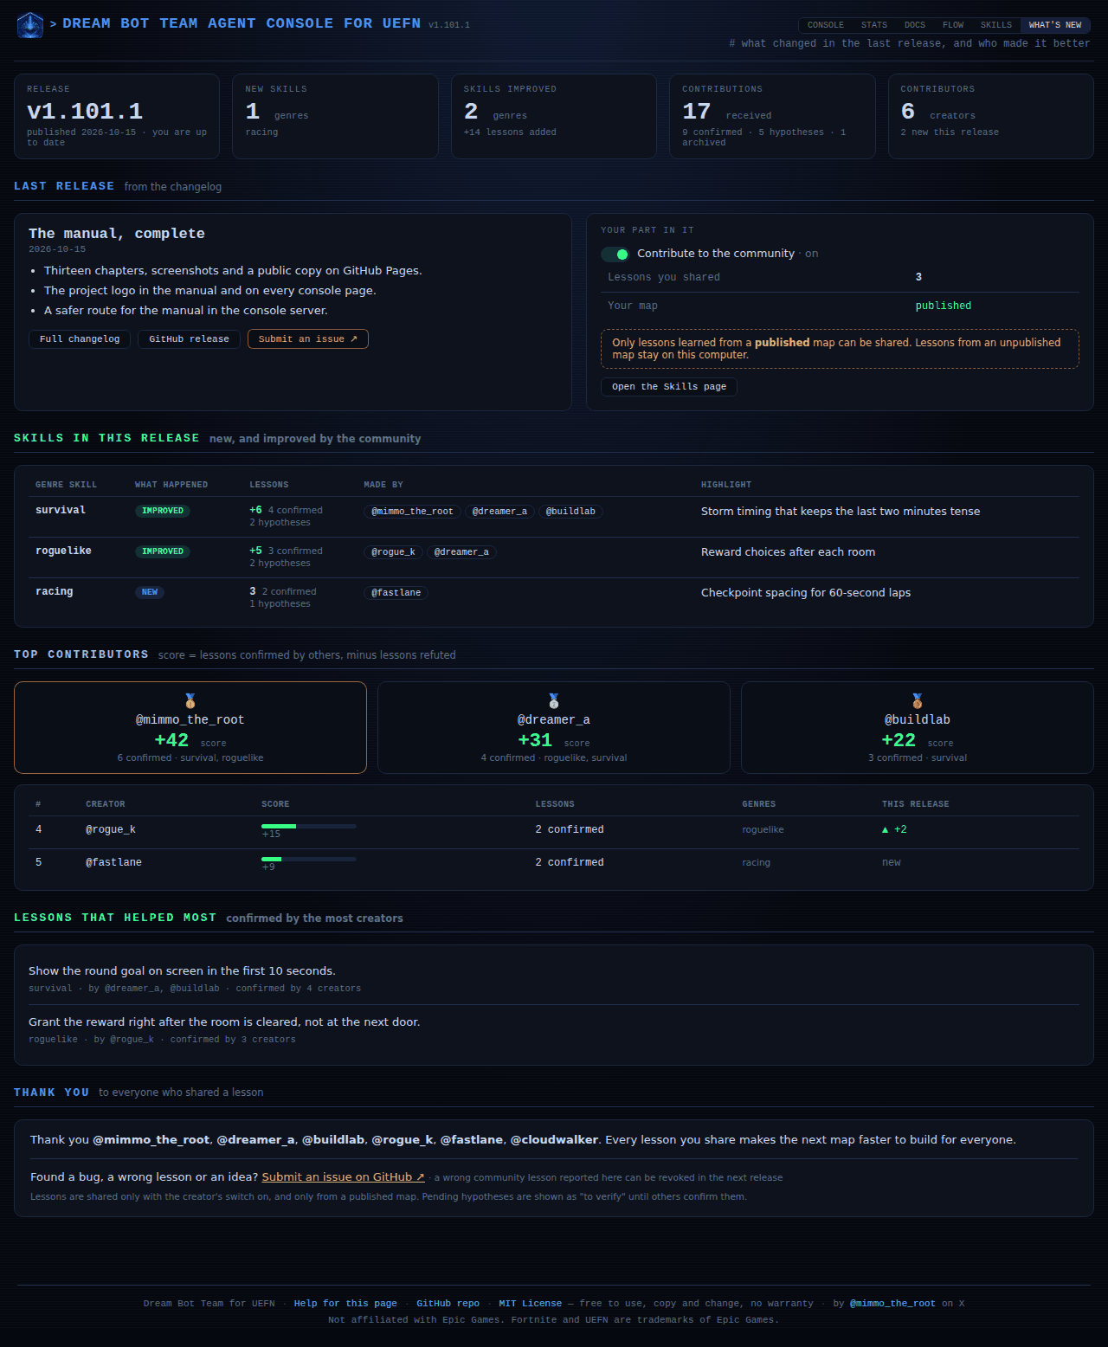The height and width of the screenshot is (1347, 1108).
Task: Click the medal icon above @mimmo_the_root
Action: coord(190,700)
